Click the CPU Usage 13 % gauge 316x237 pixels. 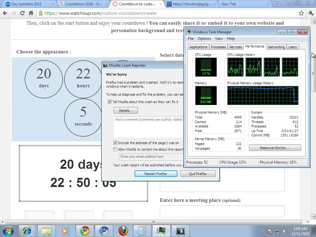(206, 67)
